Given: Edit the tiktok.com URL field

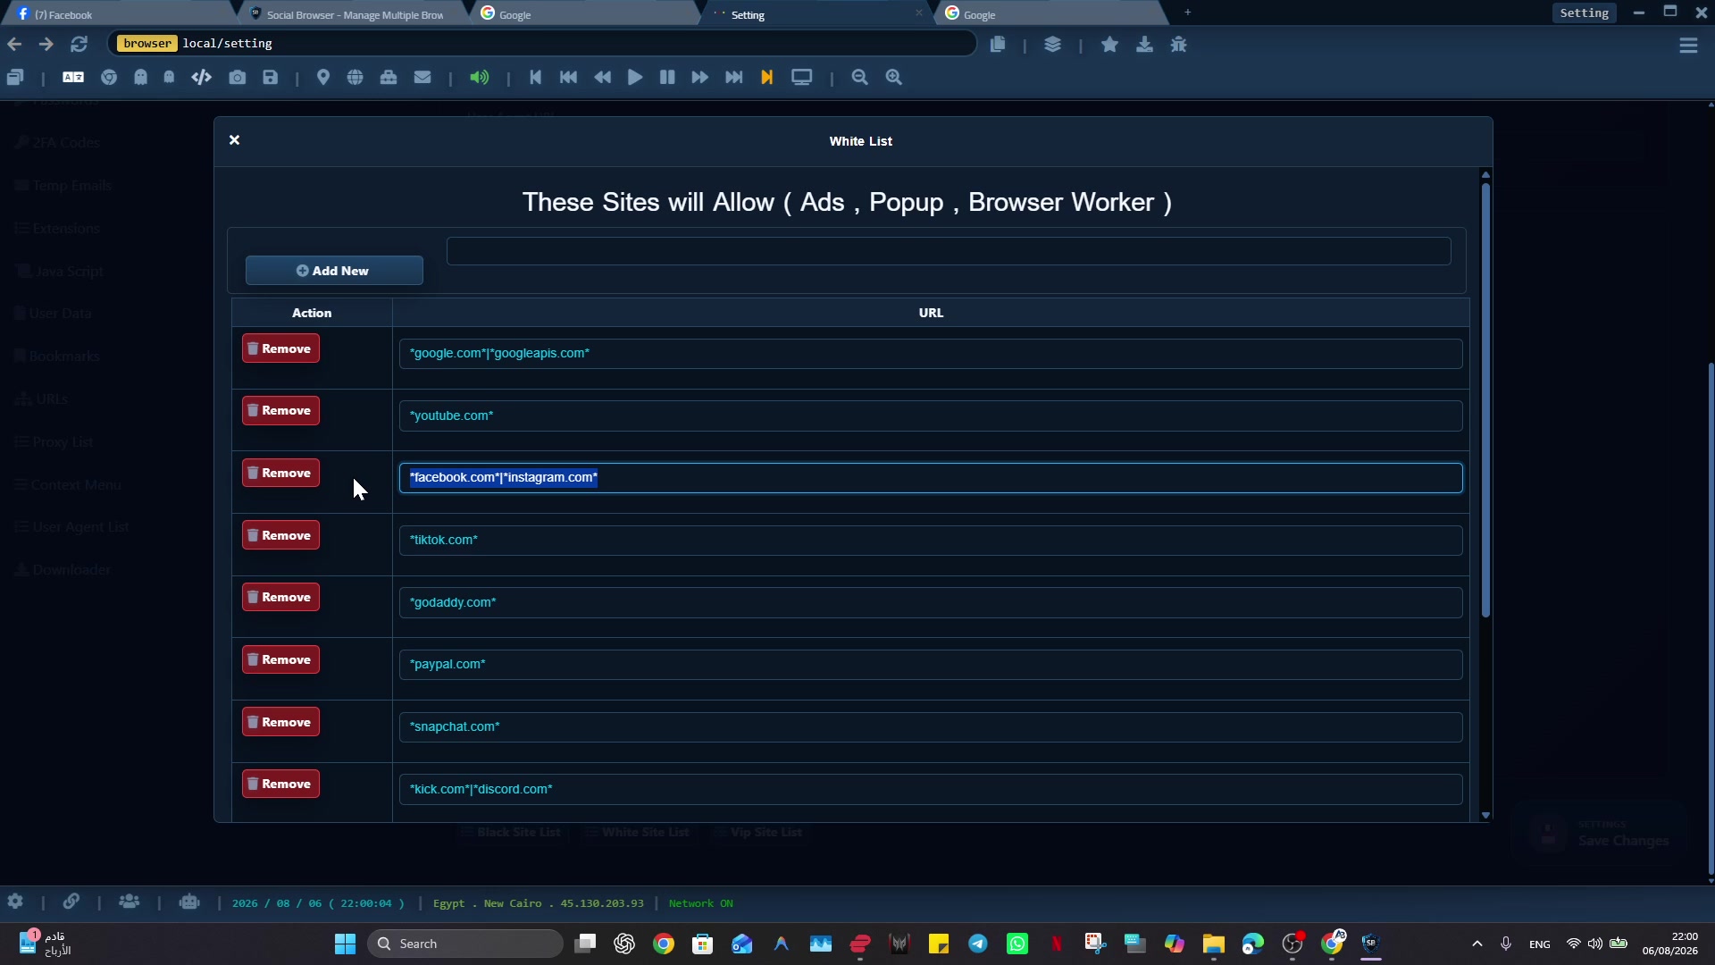Looking at the screenshot, I should 931,541.
